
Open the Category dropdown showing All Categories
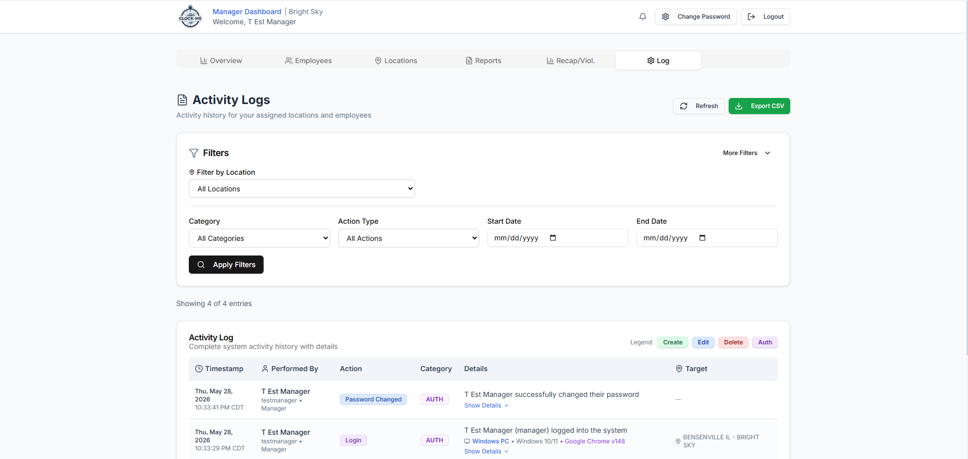pos(260,238)
